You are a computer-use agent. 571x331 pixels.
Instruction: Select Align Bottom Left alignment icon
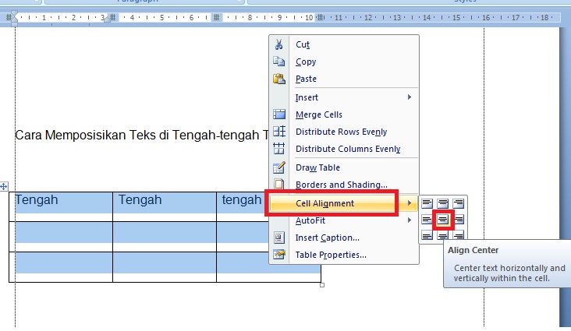pos(427,235)
